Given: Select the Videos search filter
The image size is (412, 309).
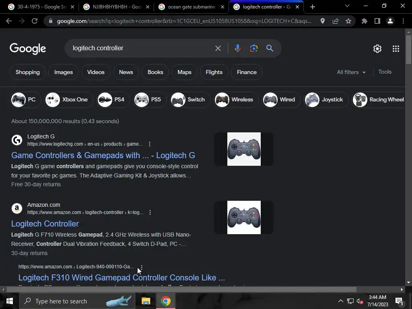Looking at the screenshot, I should tap(96, 72).
